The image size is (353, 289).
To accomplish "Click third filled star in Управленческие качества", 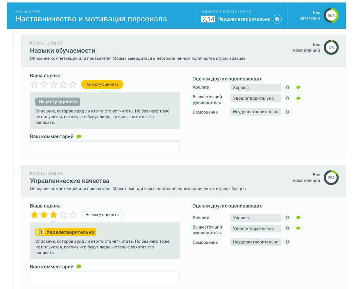I will pyautogui.click(x=54, y=215).
